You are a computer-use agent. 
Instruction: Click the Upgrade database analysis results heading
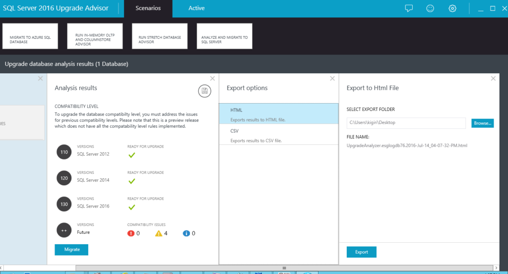pyautogui.click(x=66, y=64)
